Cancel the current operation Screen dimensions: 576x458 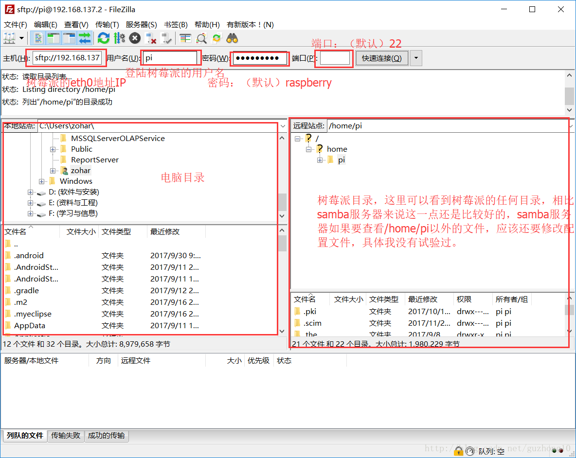coord(135,38)
